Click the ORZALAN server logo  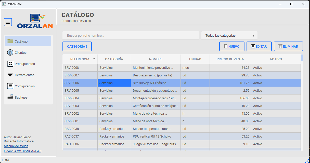[x=35, y=21]
